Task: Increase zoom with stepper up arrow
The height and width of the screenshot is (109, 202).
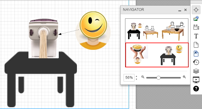Action: [x=136, y=76]
